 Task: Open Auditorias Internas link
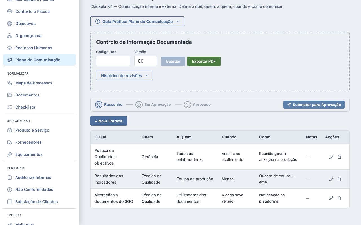click(39, 177)
